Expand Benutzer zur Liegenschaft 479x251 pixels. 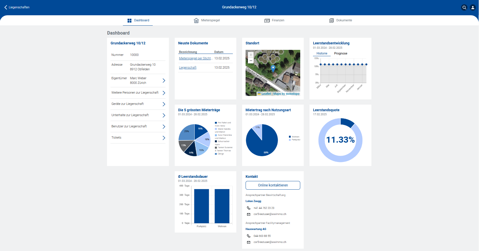(138, 127)
